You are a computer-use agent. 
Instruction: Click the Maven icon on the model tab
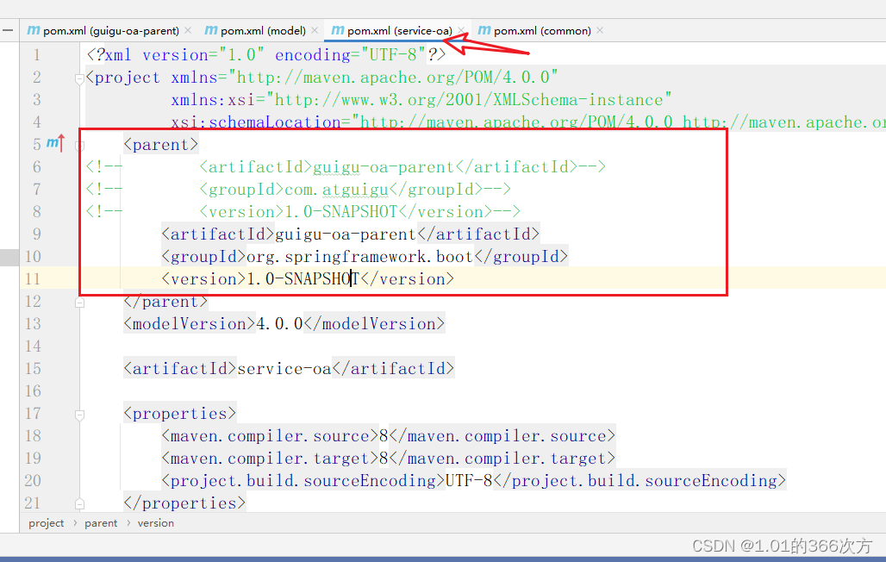tap(210, 28)
